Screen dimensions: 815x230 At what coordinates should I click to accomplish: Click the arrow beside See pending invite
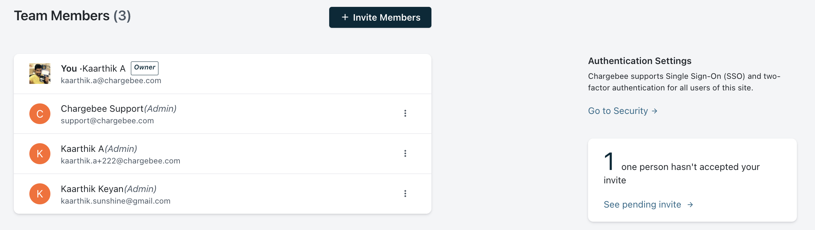coord(690,205)
